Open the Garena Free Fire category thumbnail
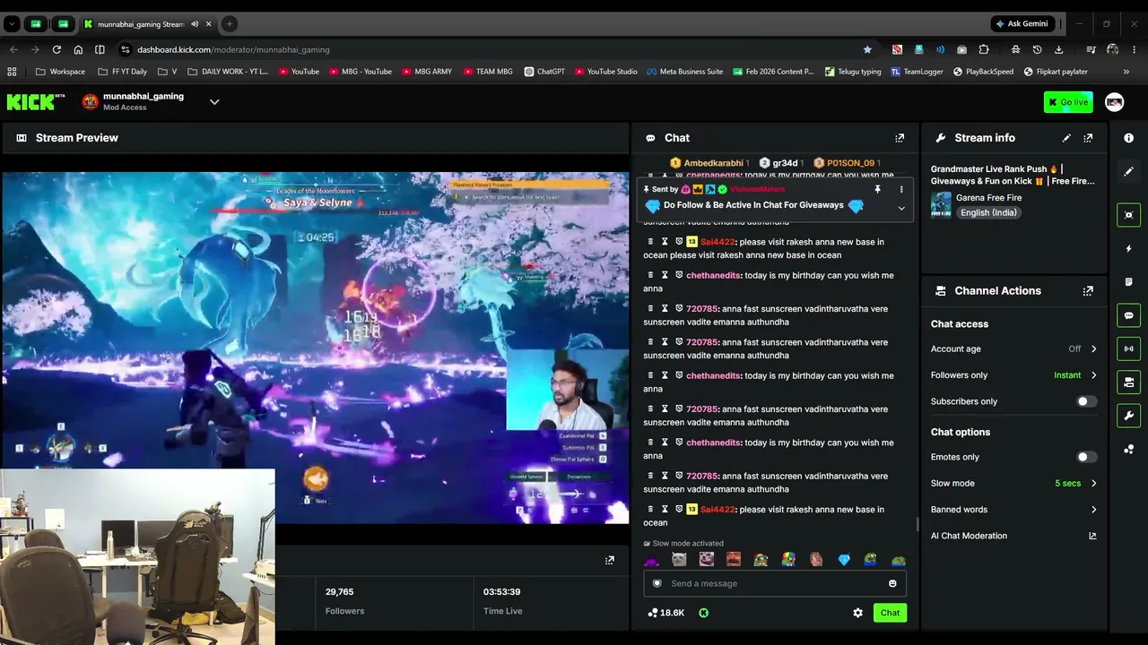This screenshot has width=1148, height=645. click(x=941, y=205)
